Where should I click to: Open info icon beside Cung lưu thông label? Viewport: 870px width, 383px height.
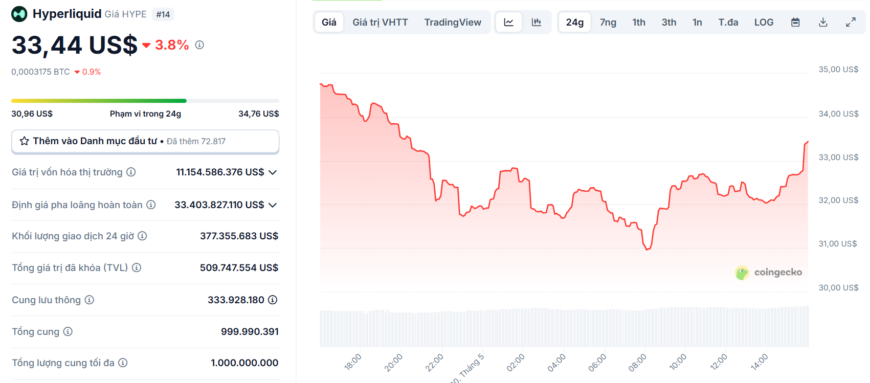90,300
